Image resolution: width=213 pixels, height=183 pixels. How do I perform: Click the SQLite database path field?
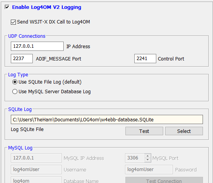tap(107, 119)
